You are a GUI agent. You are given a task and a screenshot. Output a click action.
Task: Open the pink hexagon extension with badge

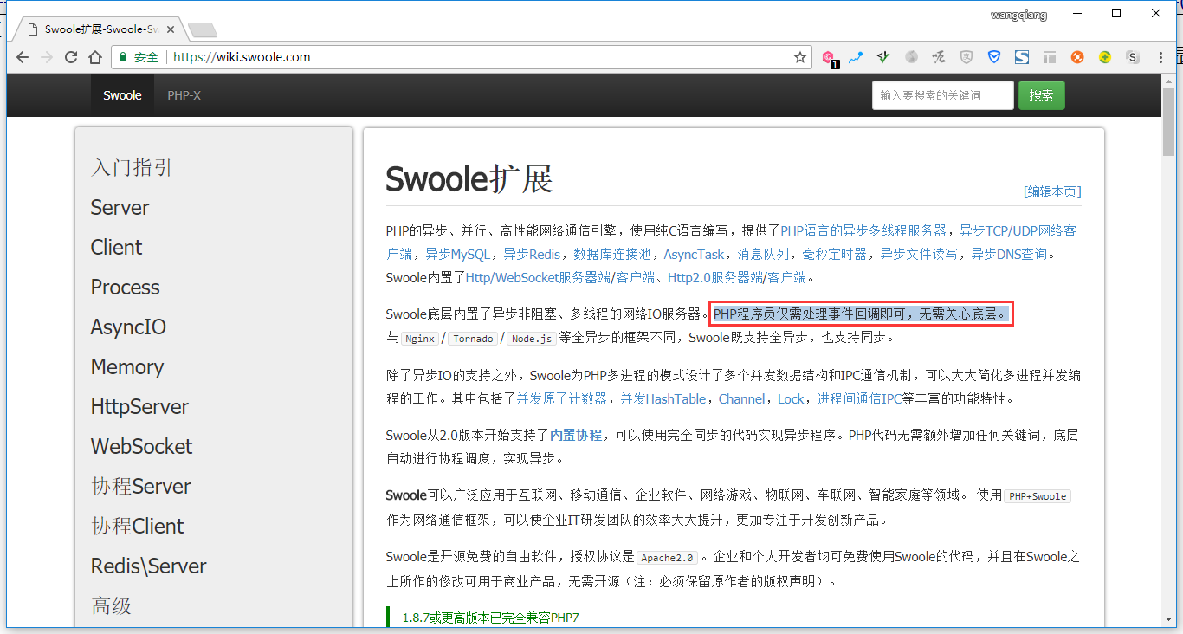click(x=828, y=57)
